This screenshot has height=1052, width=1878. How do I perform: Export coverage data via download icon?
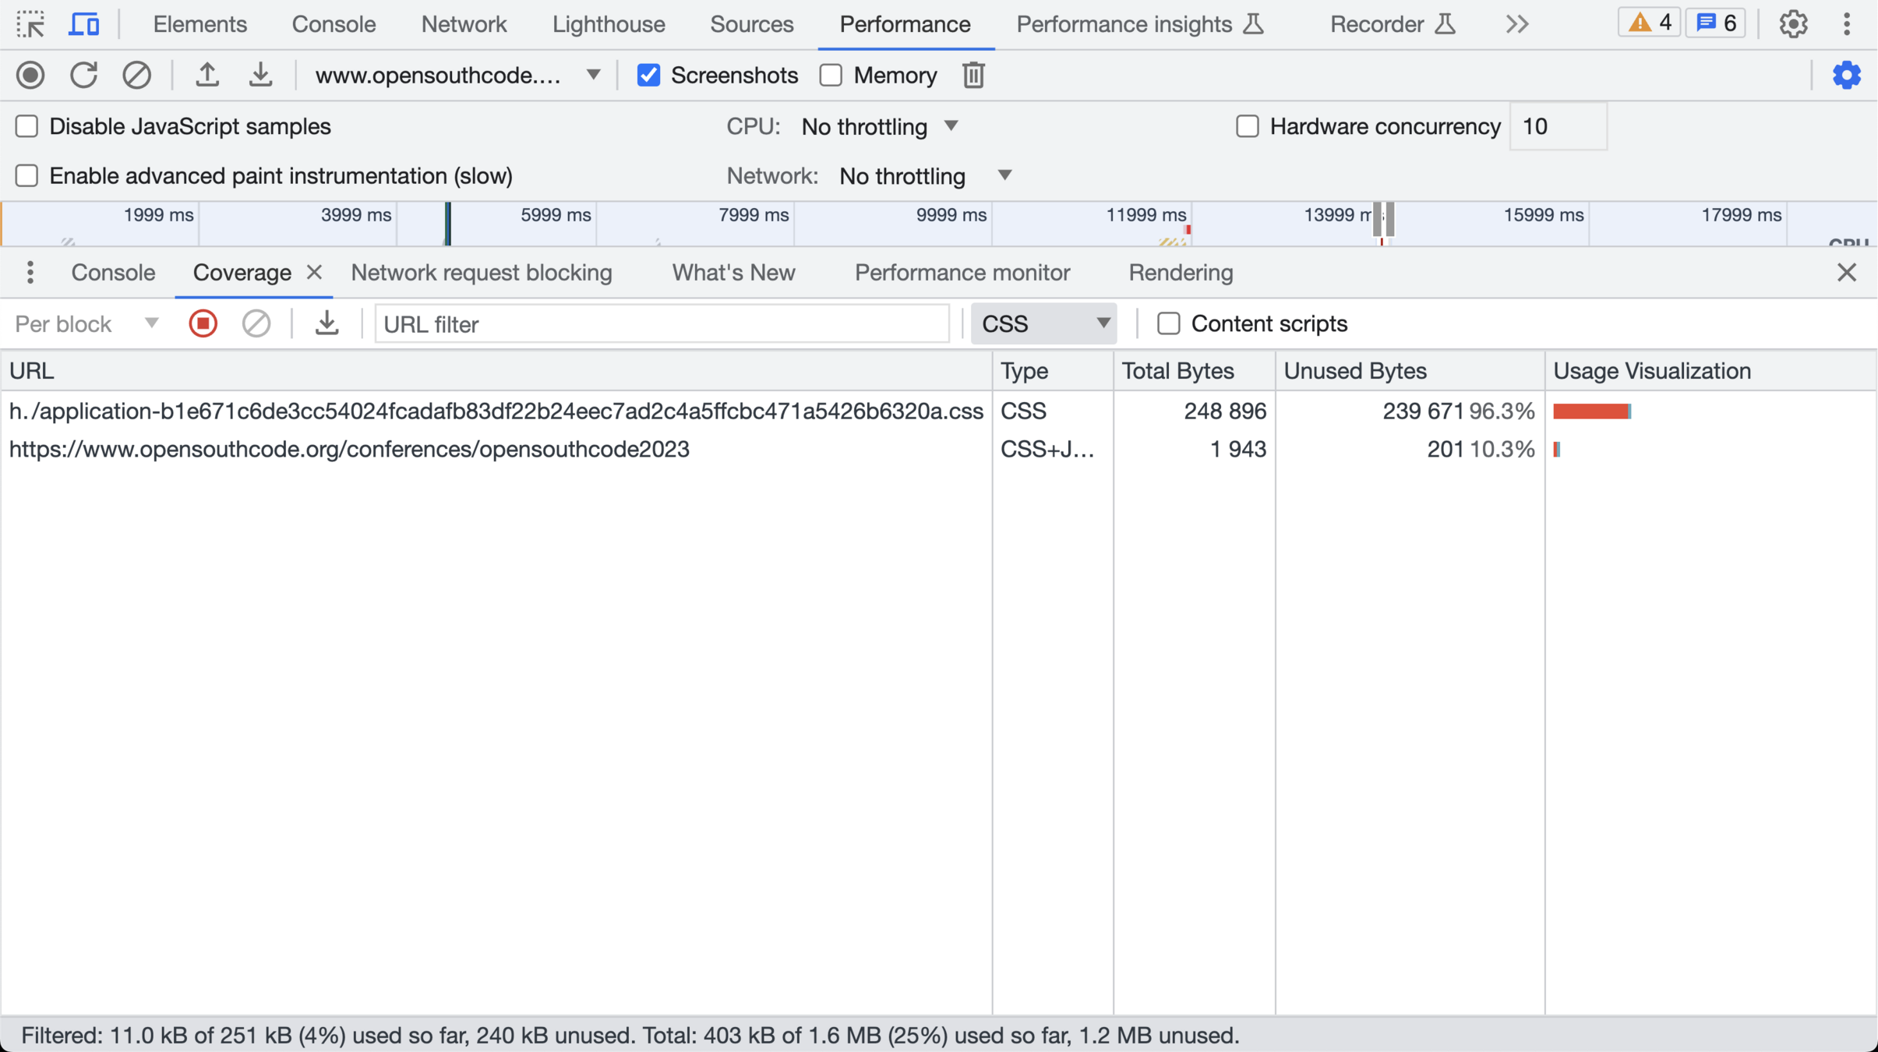coord(327,323)
